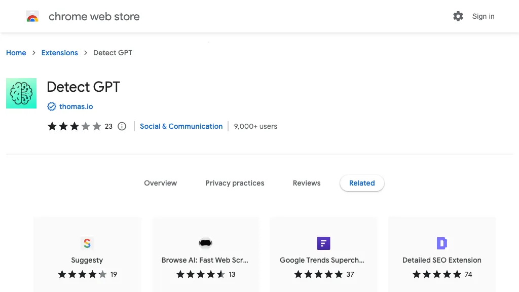Click the Detailed SEO Extension icon

click(442, 243)
